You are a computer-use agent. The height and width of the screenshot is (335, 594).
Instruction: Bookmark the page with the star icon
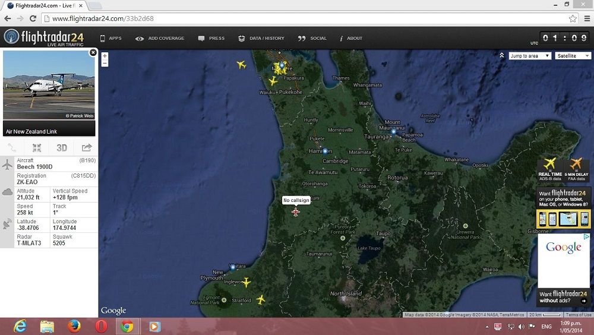pyautogui.click(x=572, y=18)
